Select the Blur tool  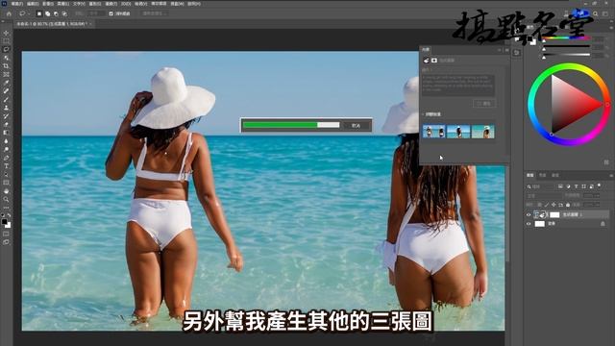coord(6,141)
